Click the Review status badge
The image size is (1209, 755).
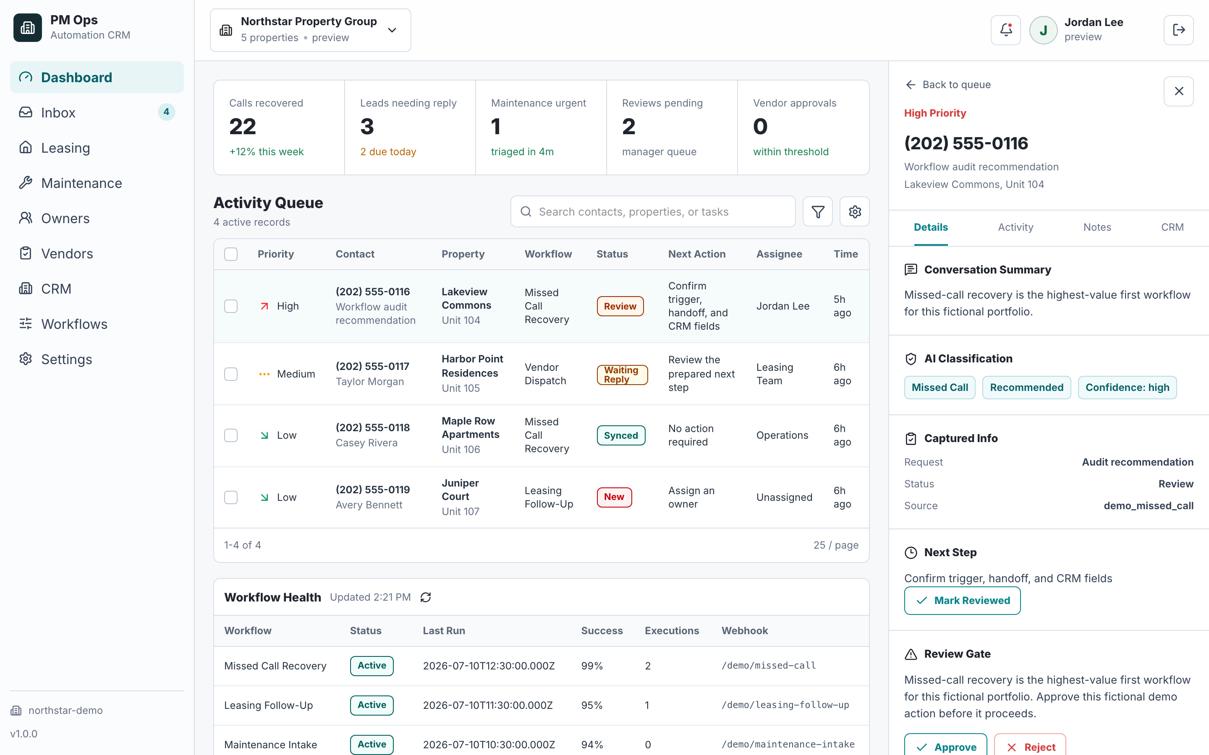[620, 306]
